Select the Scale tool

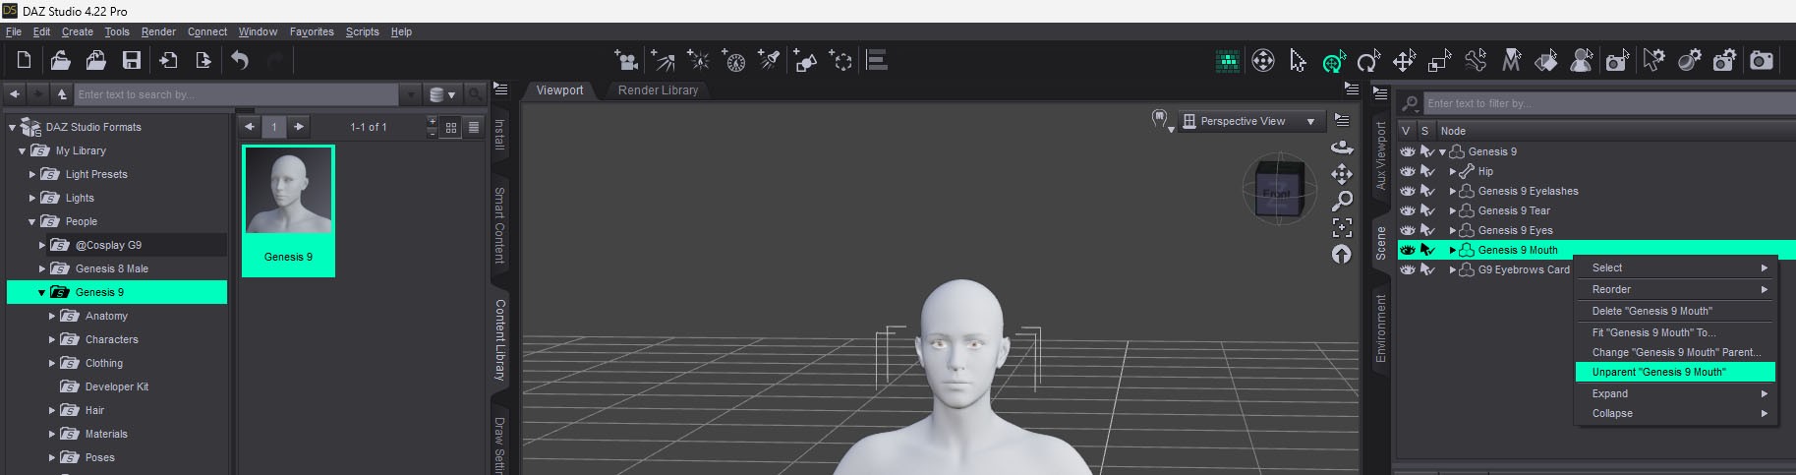coord(1440,61)
